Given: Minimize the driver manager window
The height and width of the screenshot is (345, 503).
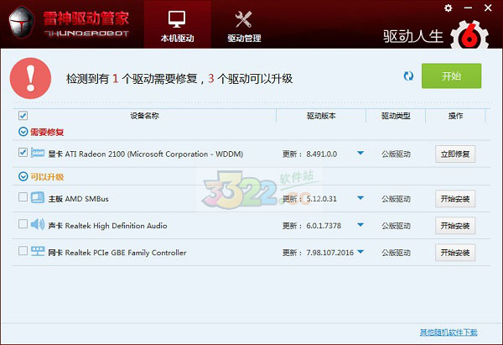Looking at the screenshot, I should coord(468,8).
